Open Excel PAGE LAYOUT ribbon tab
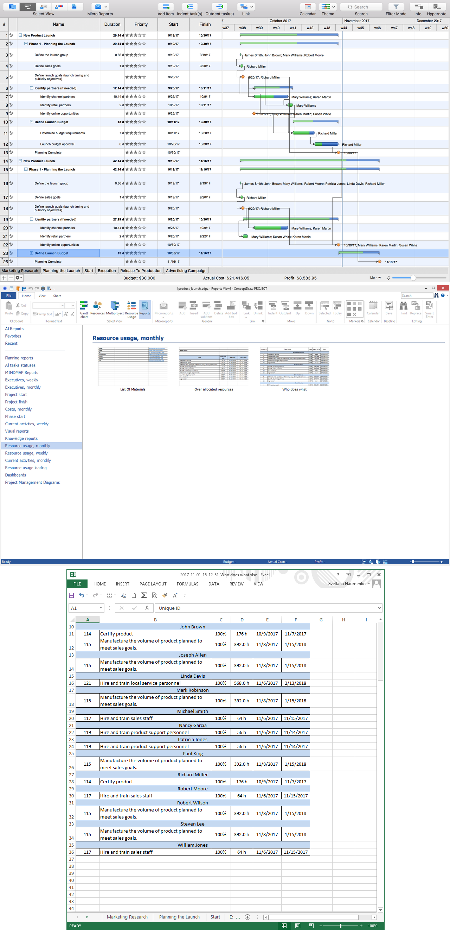This screenshot has width=450, height=934. pos(153,584)
